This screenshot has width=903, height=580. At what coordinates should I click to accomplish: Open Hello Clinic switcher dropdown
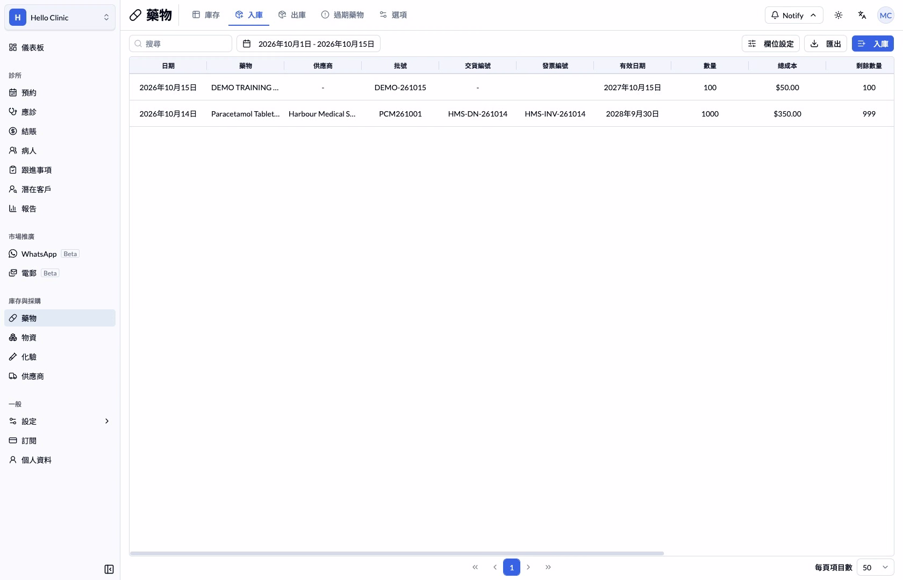(x=60, y=17)
